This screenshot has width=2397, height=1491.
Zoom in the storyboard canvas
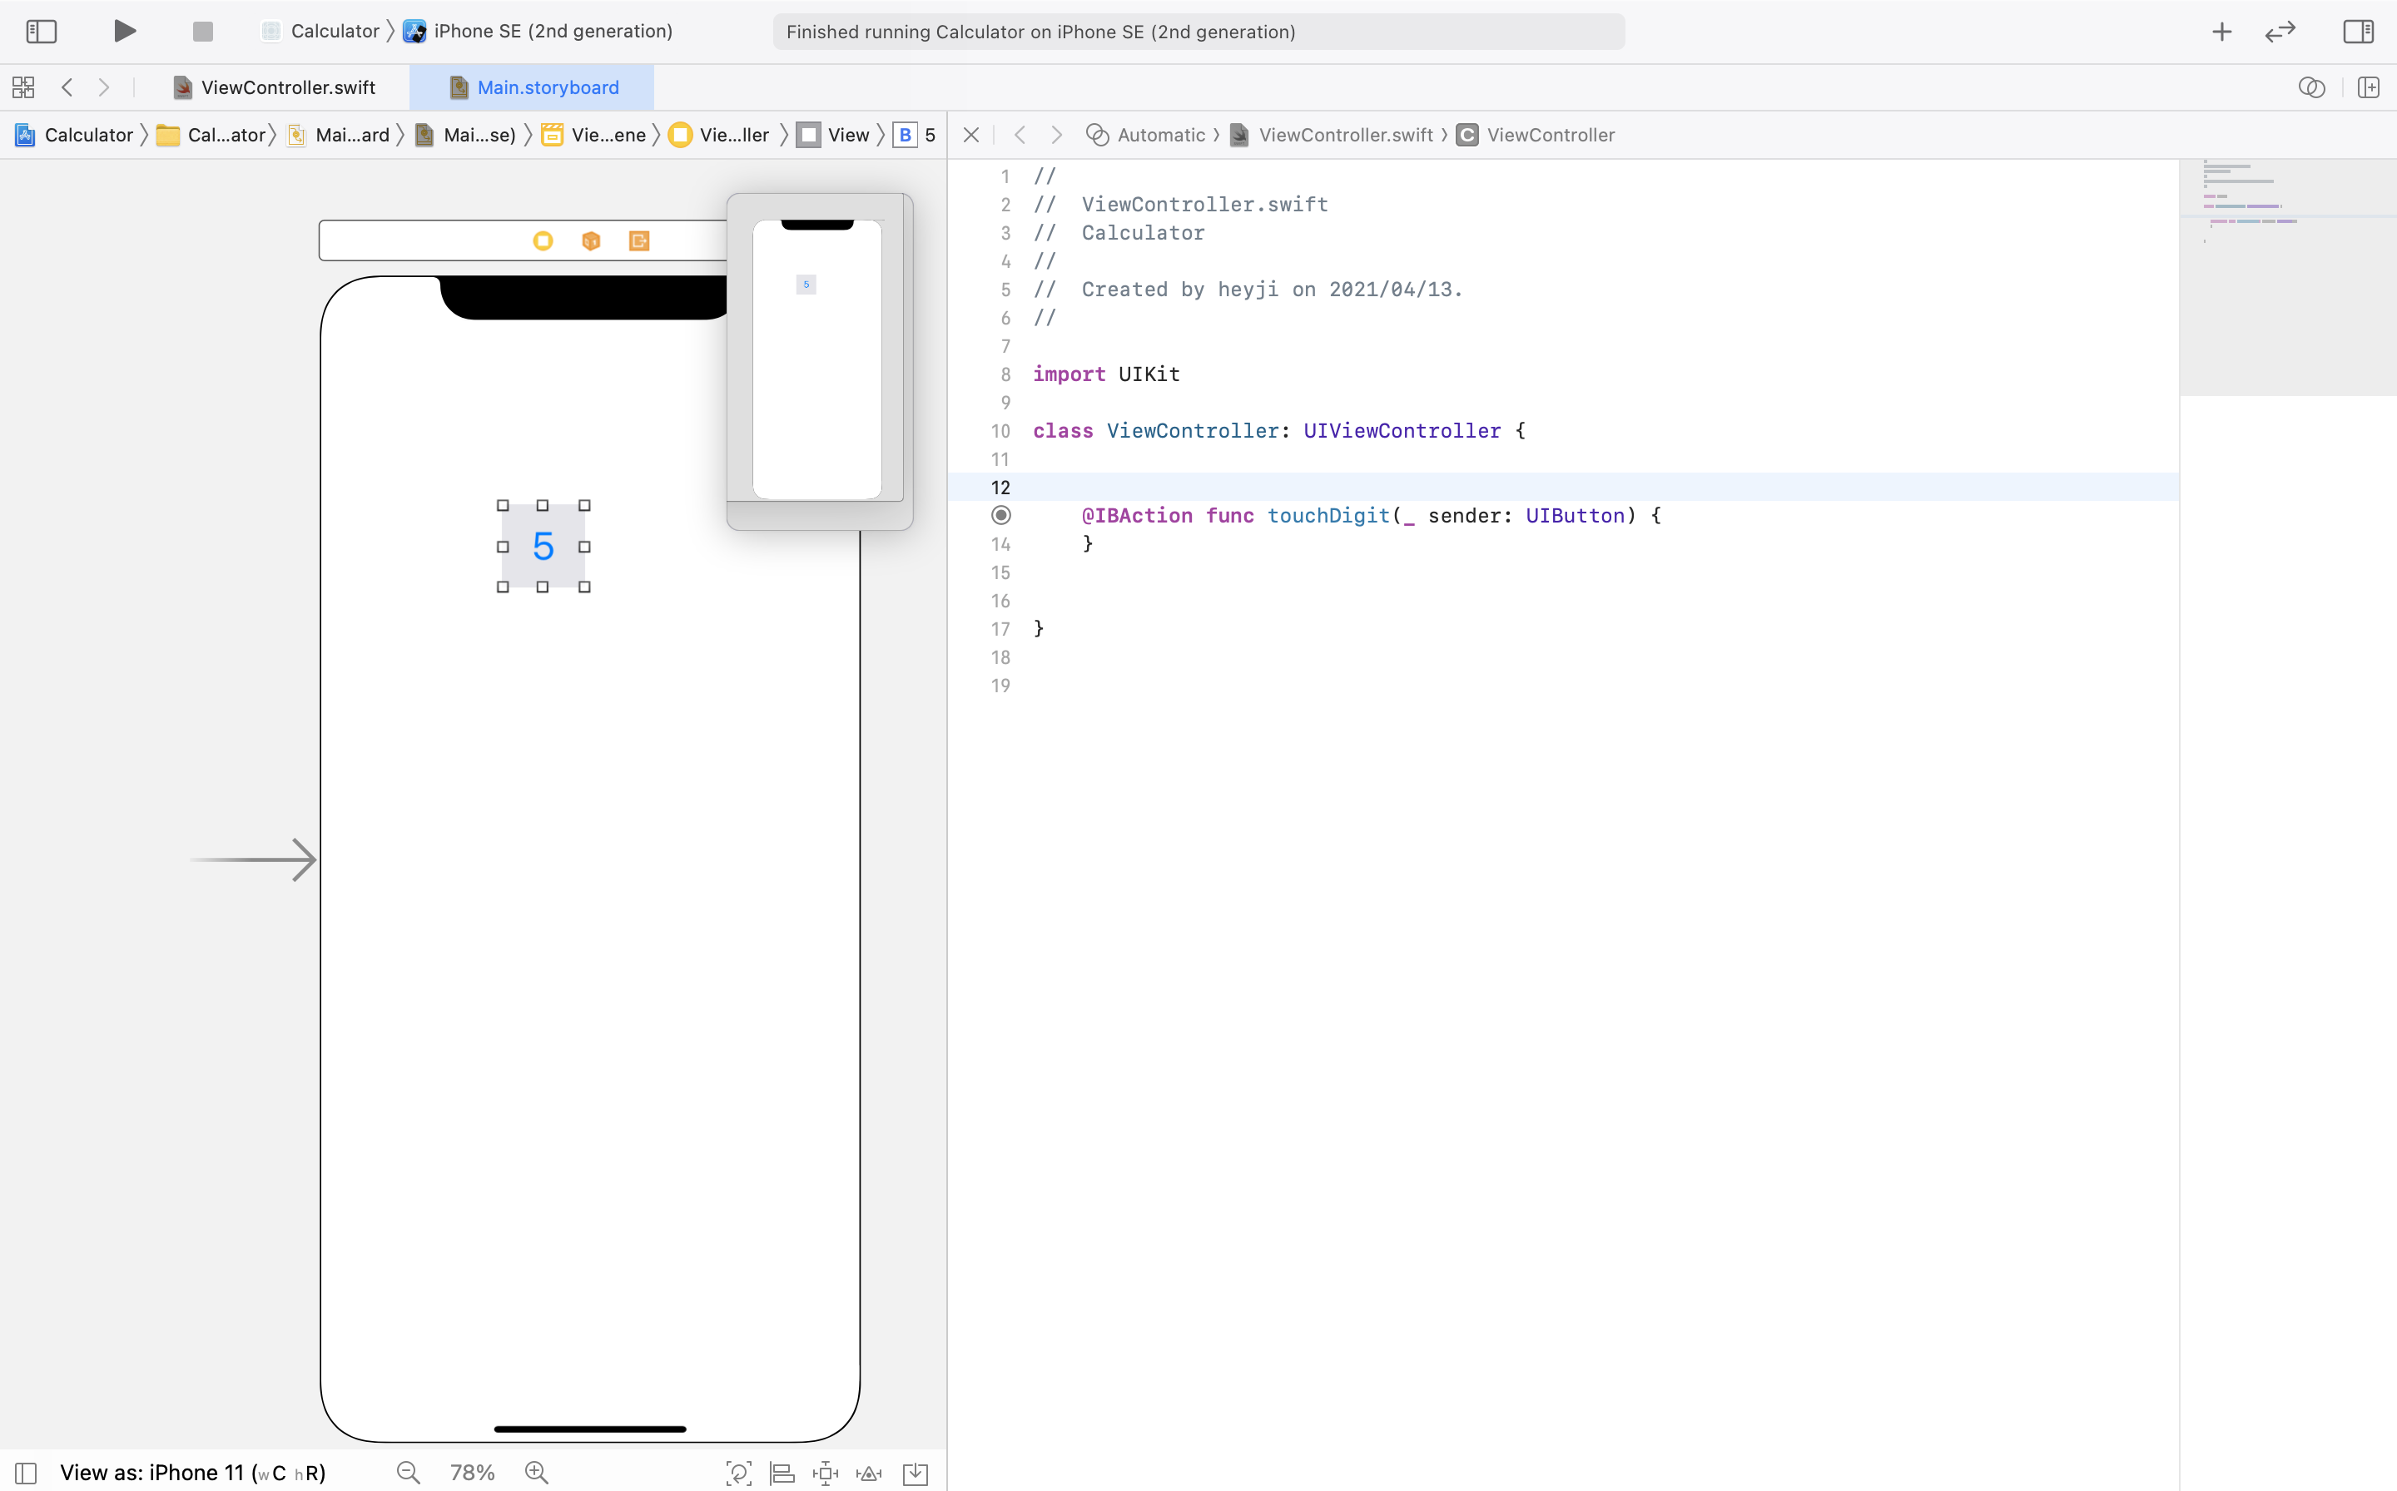537,1472
